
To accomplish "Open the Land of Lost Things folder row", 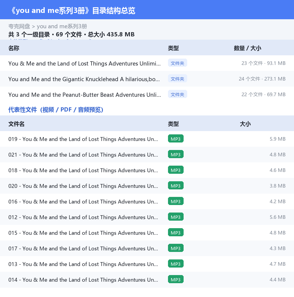I will point(147,63).
